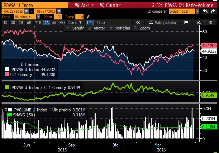Select the 5A range tab
Viewport: 219px width, 153px height.
54,22
